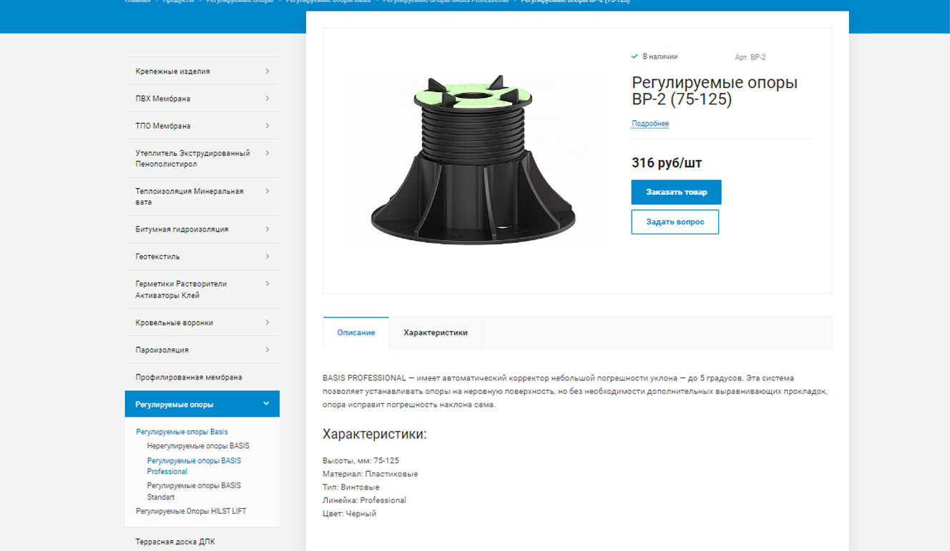Expand the Пароизоляция chevron

pos(267,349)
